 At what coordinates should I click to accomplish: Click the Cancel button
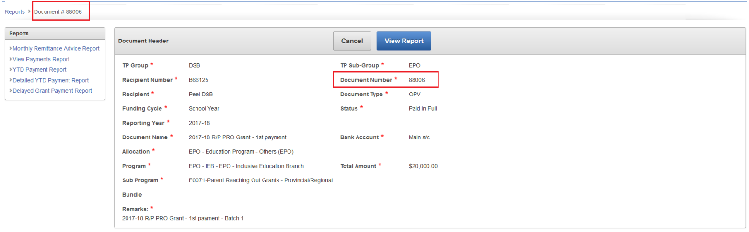click(x=352, y=41)
